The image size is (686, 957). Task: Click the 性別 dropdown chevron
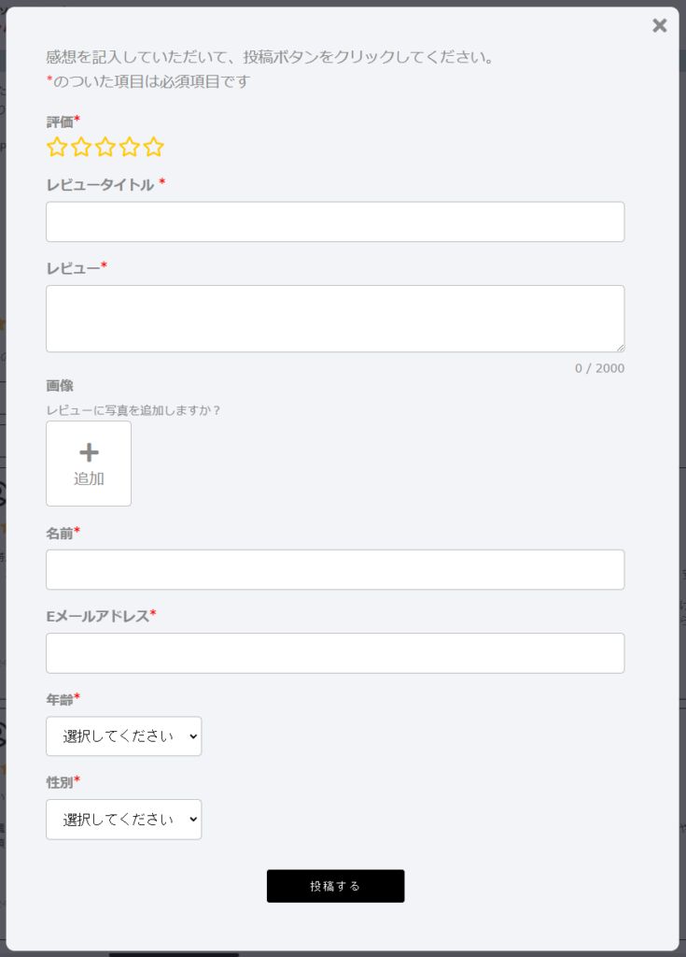(x=193, y=820)
